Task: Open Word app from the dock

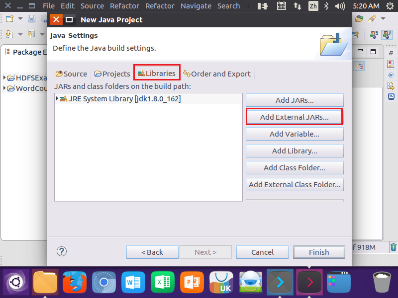Action: (x=133, y=282)
